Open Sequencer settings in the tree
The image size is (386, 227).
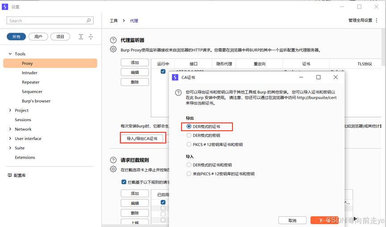click(32, 91)
